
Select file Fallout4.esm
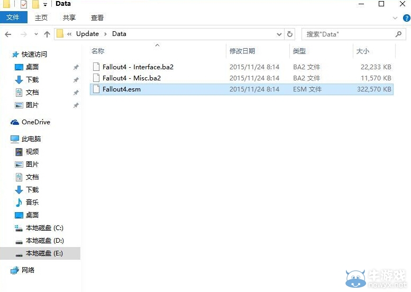pyautogui.click(x=241, y=89)
